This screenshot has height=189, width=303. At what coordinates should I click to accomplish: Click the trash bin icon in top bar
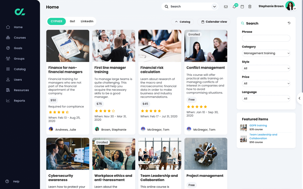click(x=250, y=7)
